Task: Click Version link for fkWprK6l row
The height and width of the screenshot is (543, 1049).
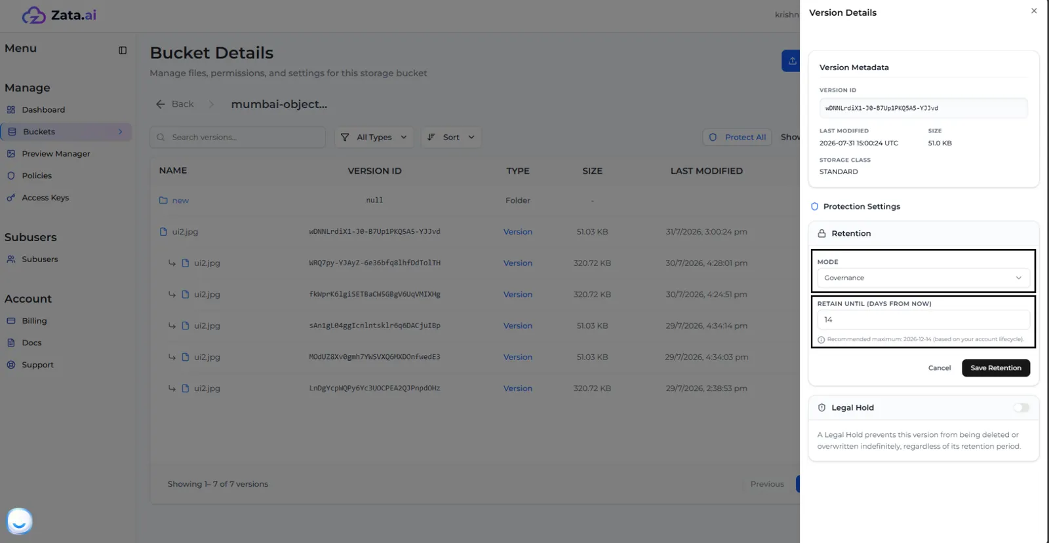Action: 517,295
